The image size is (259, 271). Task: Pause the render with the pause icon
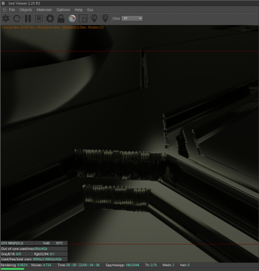coord(28,18)
